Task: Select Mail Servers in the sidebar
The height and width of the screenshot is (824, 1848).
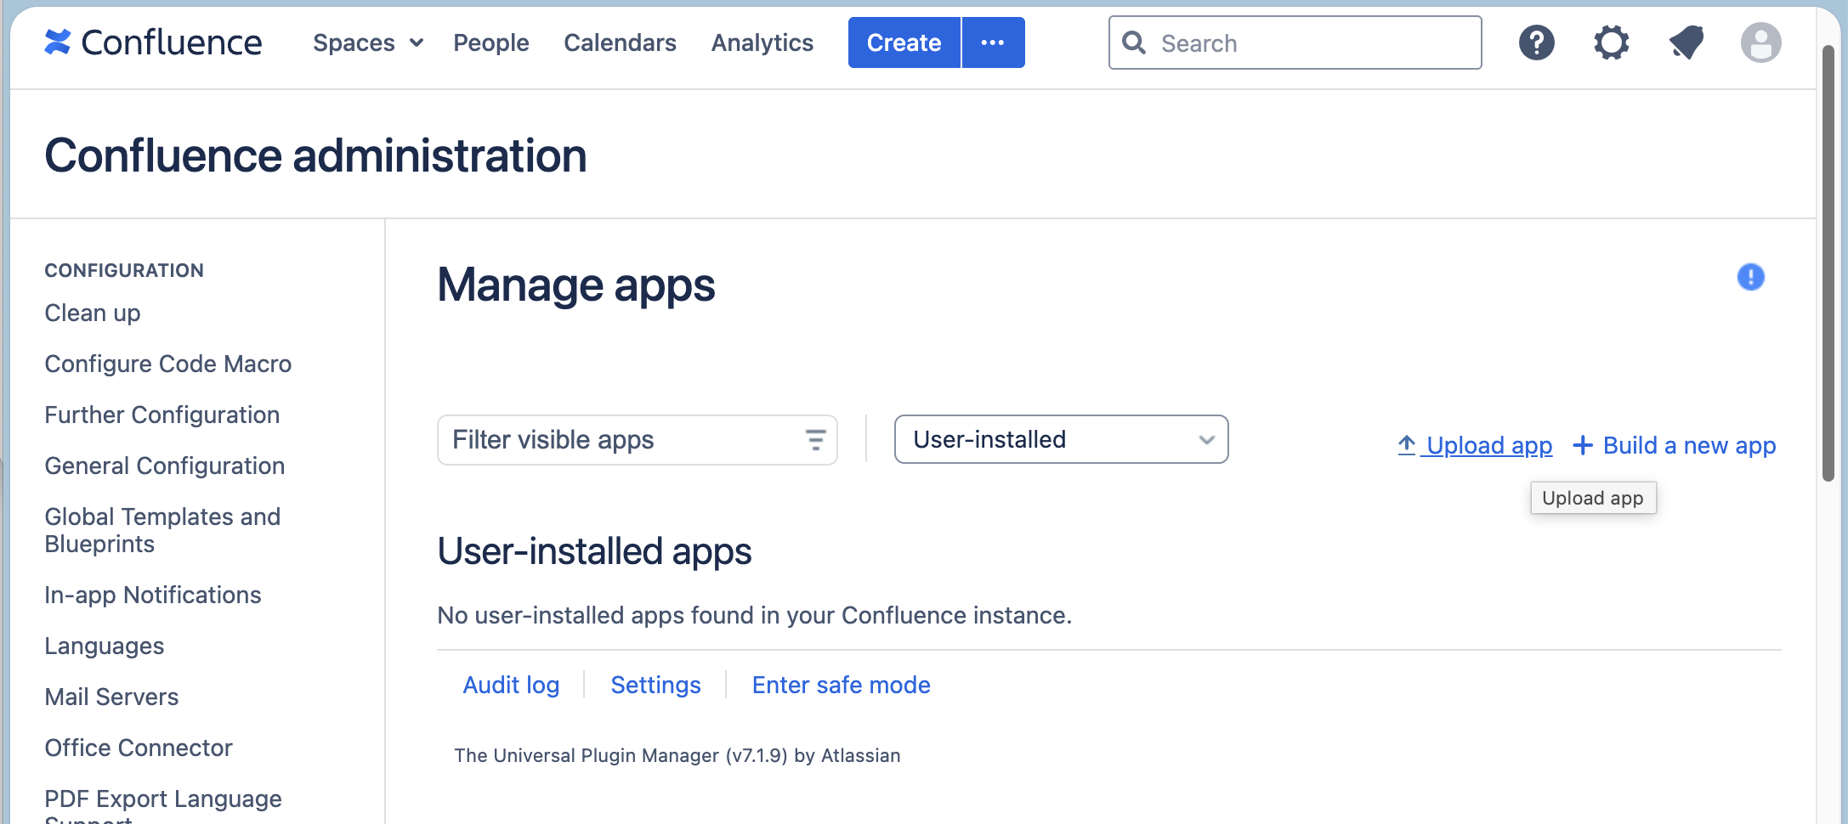Action: tap(111, 697)
